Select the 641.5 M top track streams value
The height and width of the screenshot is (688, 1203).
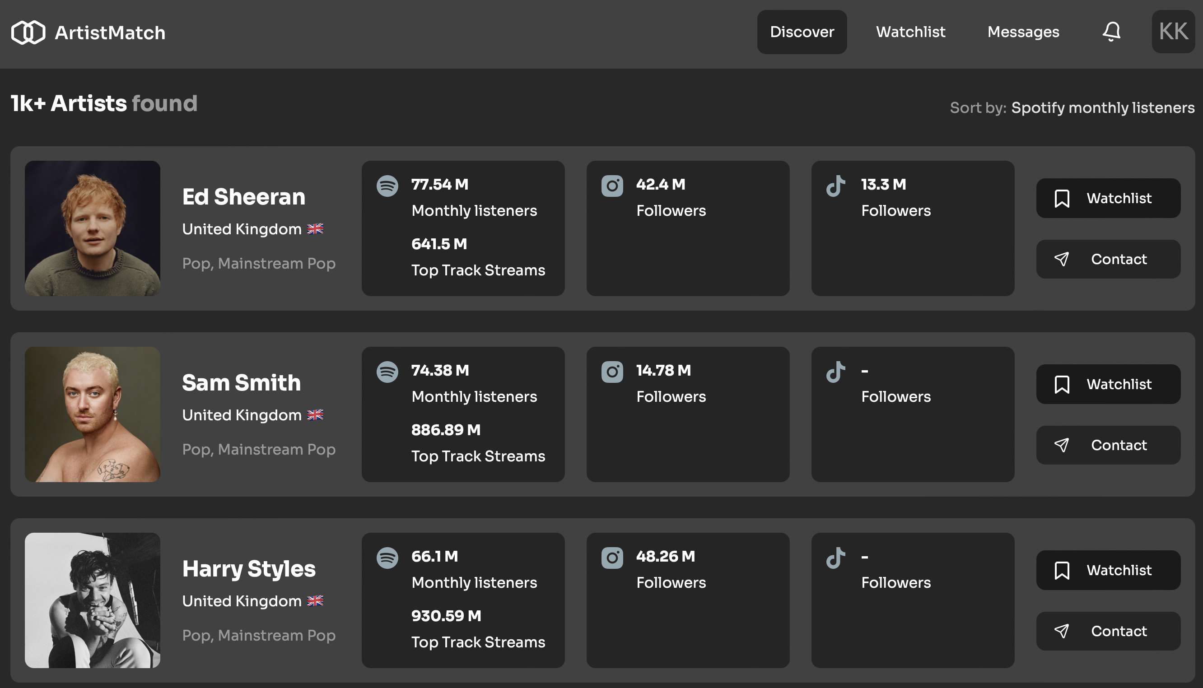439,244
